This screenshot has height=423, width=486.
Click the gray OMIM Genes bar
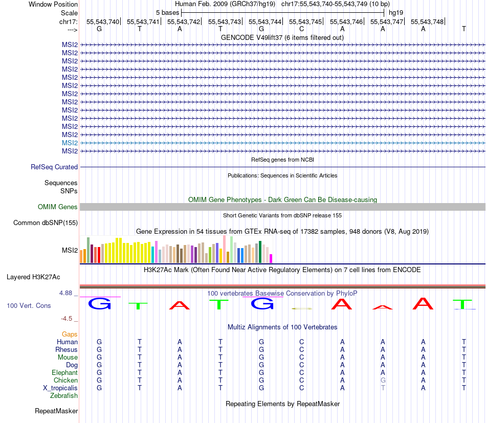click(x=282, y=207)
